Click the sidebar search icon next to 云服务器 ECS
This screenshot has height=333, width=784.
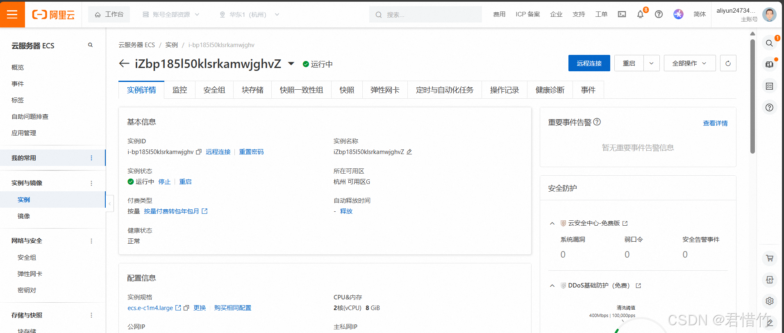[90, 45]
